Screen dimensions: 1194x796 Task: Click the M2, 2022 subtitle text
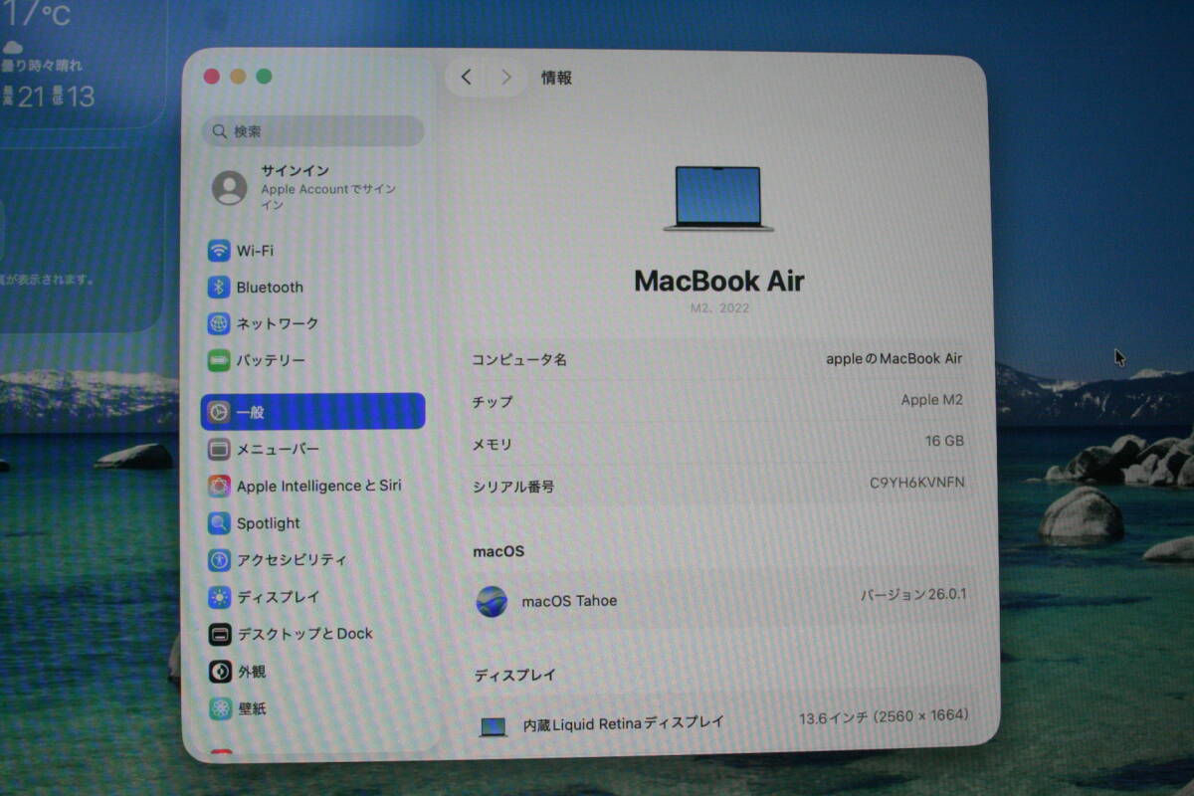(x=719, y=308)
